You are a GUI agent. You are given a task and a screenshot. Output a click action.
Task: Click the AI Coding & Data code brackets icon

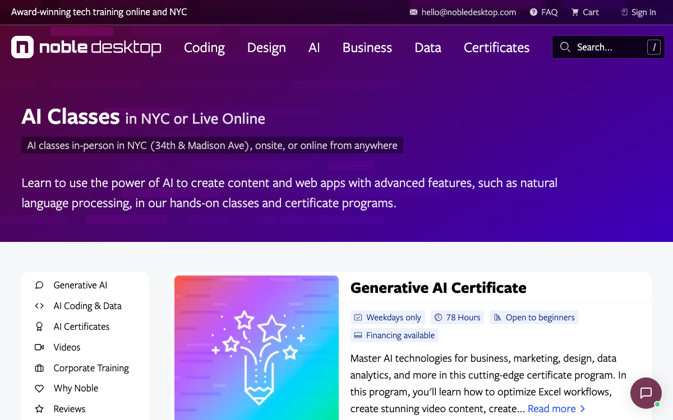coord(39,306)
